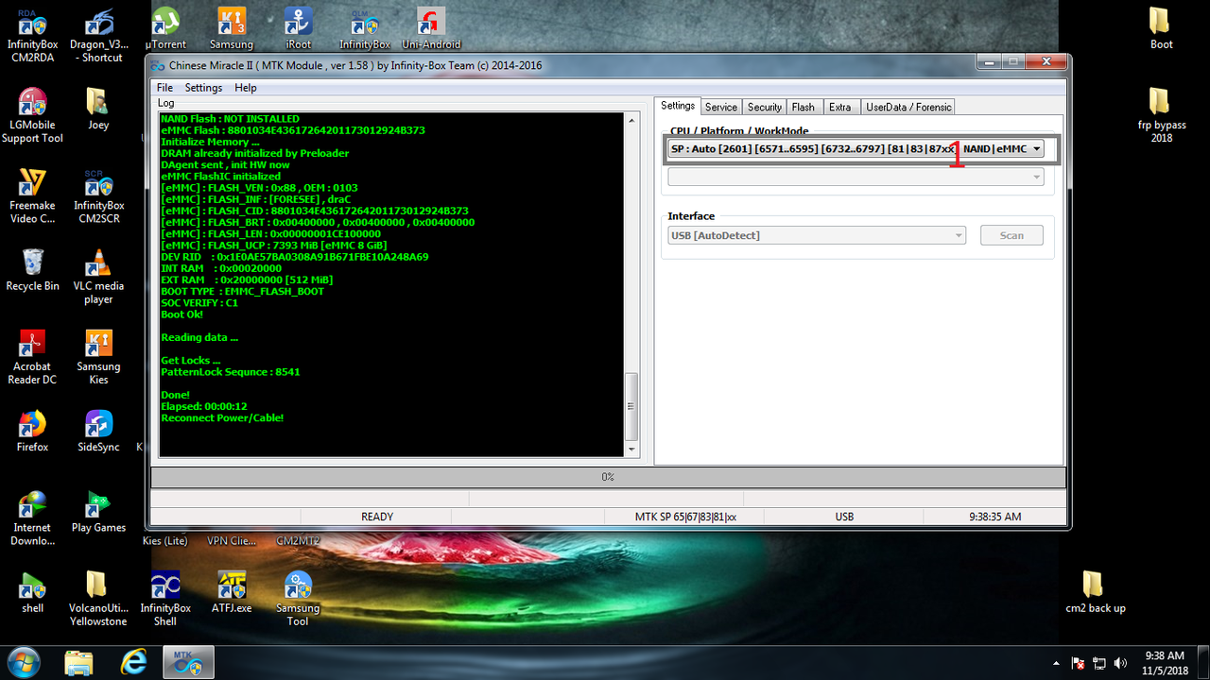Click the Scan button
Viewport: 1210px width, 680px height.
(x=1011, y=235)
